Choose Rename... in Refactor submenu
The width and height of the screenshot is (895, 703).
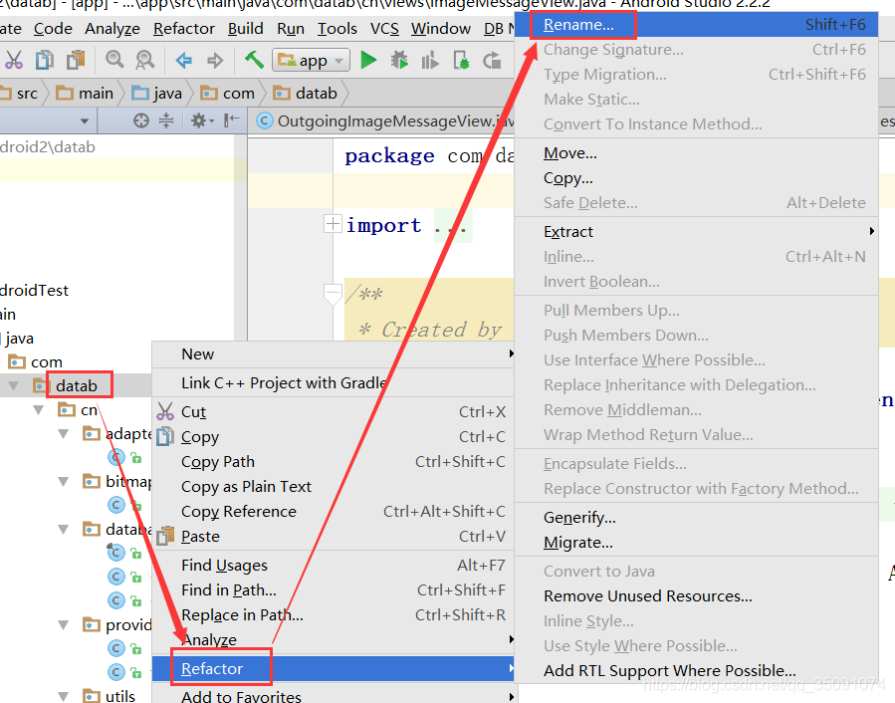(x=696, y=25)
